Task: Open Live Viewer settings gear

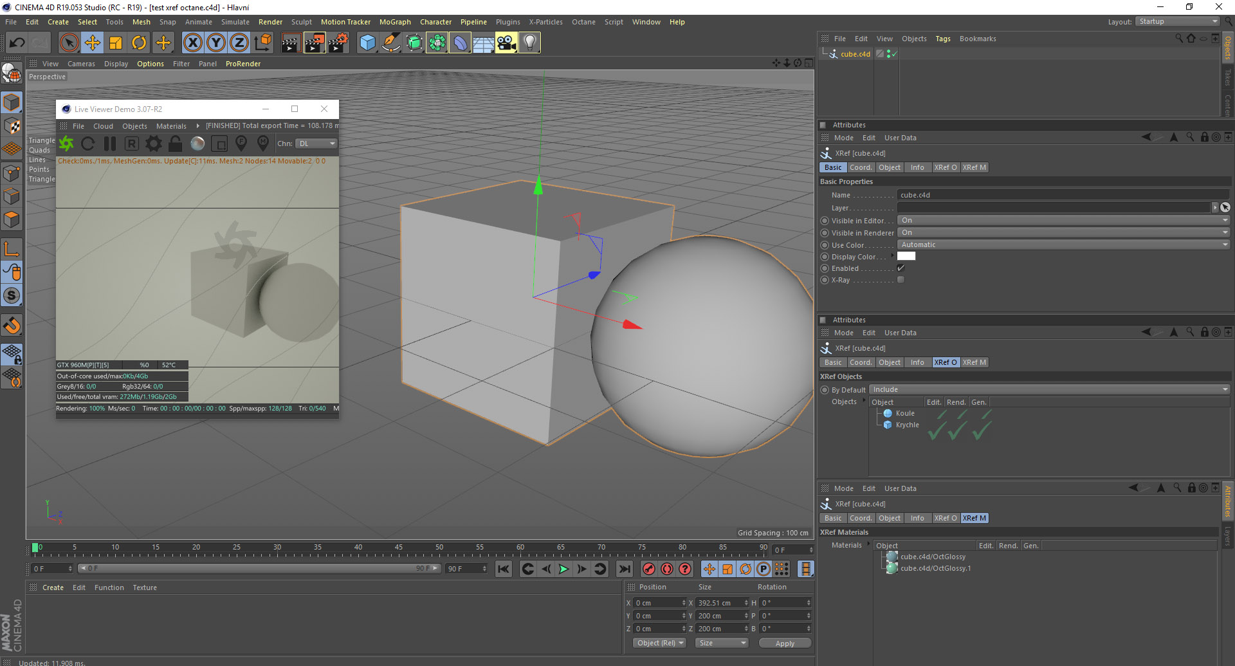Action: click(x=154, y=143)
